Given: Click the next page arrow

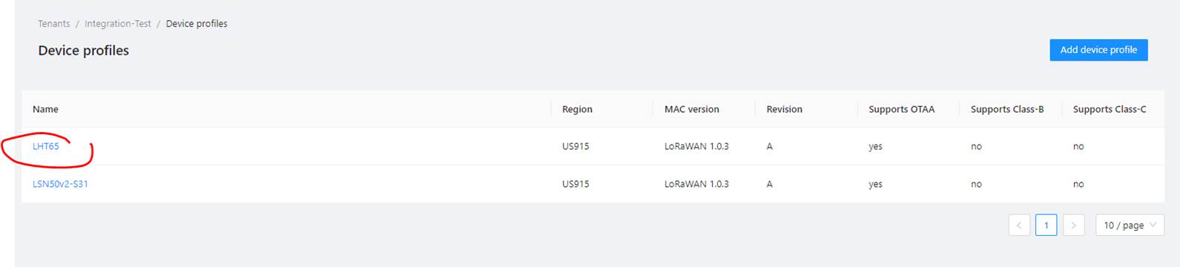Looking at the screenshot, I should [1073, 225].
